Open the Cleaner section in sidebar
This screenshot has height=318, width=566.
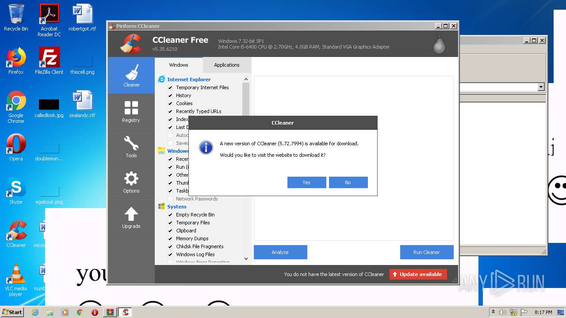[131, 76]
